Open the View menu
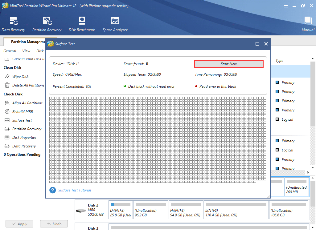Image resolution: width=316 pixels, height=237 pixels. point(26,51)
